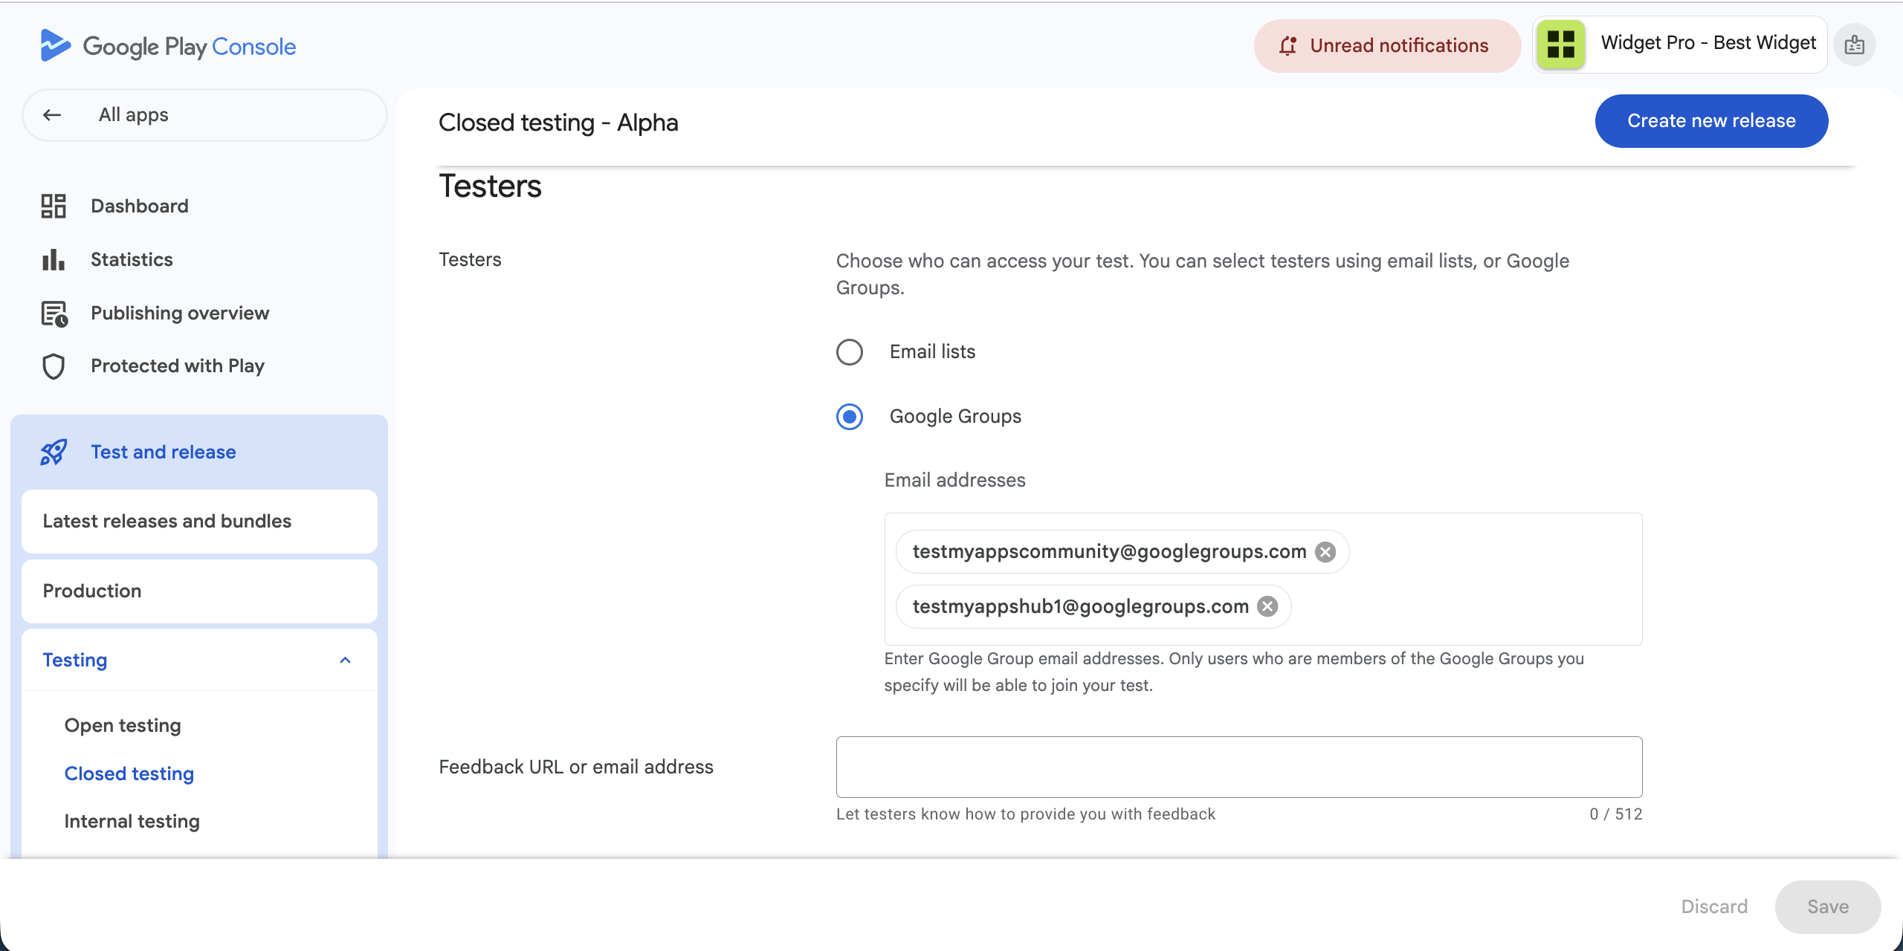Collapse the Testing section chevron
The height and width of the screenshot is (951, 1903).
[345, 660]
